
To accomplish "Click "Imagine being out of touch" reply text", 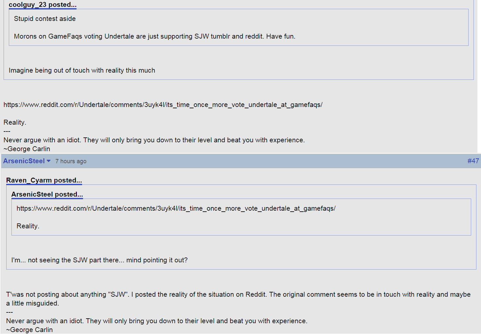I will coord(82,70).
